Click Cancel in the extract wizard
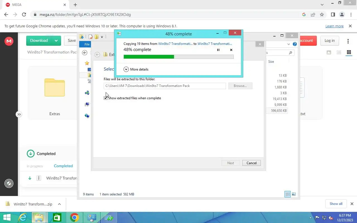This screenshot has width=357, height=223. pos(251,163)
